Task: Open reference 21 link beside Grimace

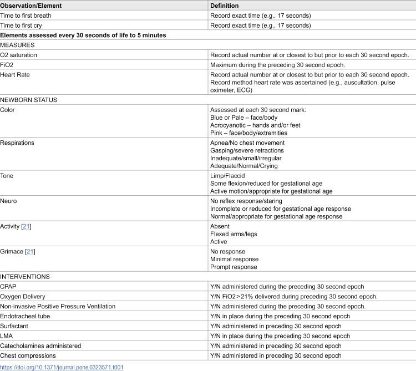Action: [30, 252]
